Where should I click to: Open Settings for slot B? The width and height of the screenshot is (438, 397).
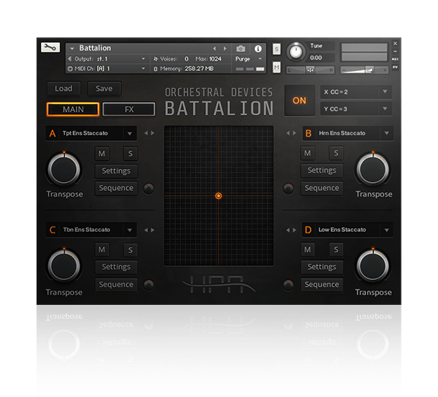pos(322,170)
